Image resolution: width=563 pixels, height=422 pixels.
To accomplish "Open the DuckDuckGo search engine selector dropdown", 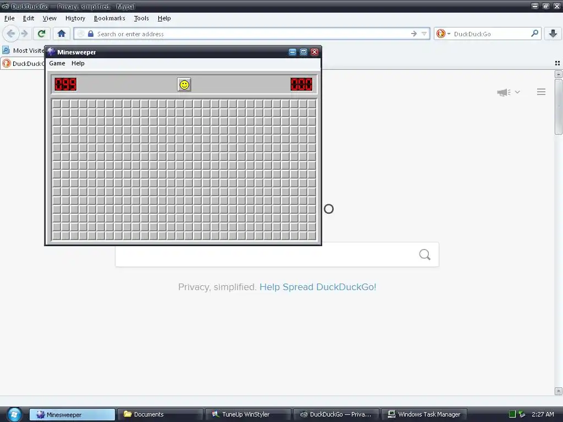I will tap(443, 34).
